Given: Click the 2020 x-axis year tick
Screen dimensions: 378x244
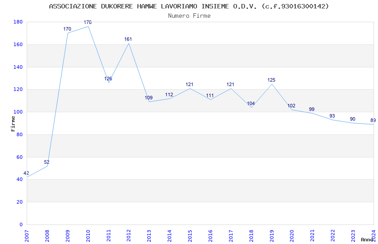Looking at the screenshot, I should click(292, 236).
